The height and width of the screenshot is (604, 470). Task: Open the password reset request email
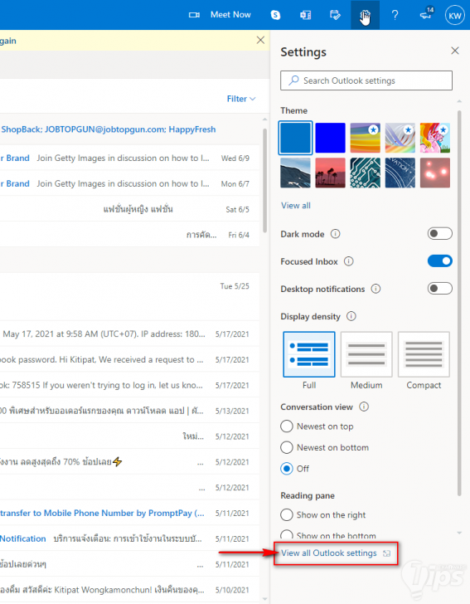tap(129, 359)
